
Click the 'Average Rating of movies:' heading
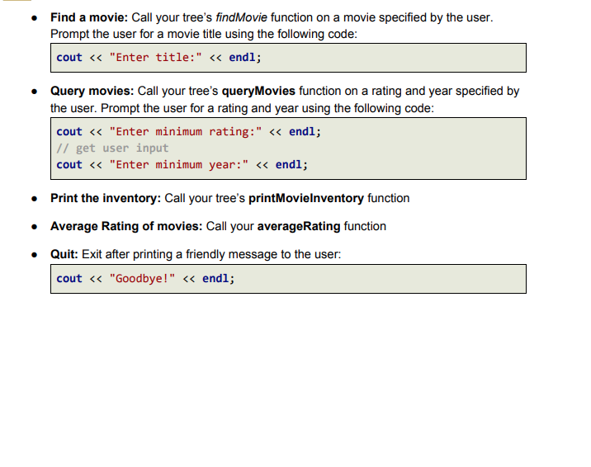tap(126, 226)
